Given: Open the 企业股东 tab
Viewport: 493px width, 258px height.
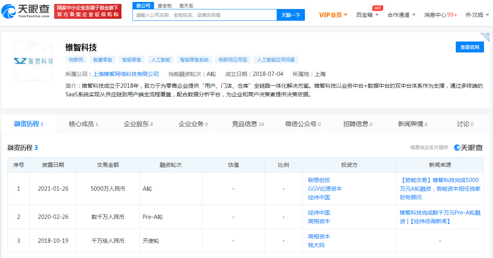Looking at the screenshot, I should tap(138, 124).
